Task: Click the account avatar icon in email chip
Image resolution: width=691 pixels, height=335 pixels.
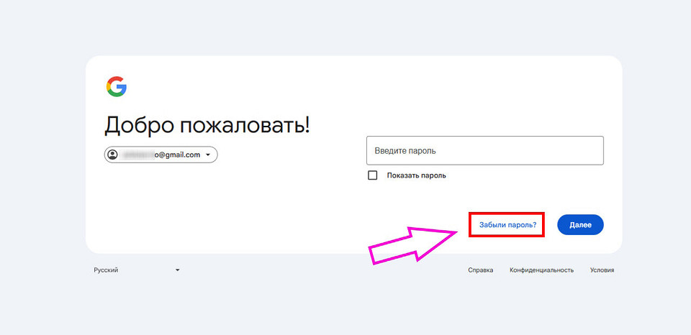Action: point(113,155)
